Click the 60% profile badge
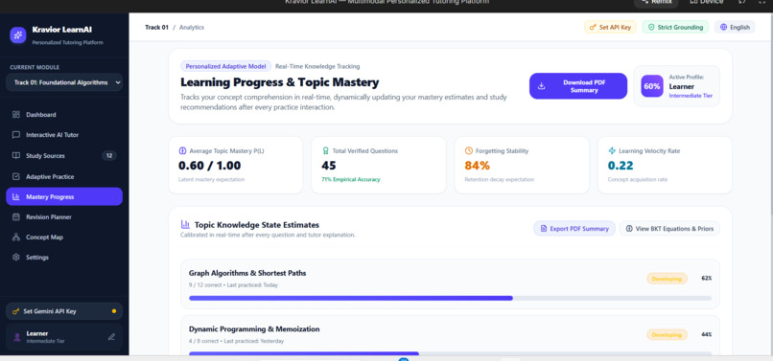 coord(652,86)
